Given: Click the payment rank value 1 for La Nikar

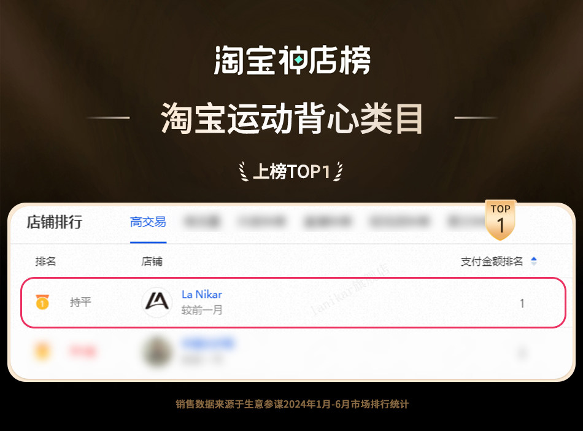Looking at the screenshot, I should coord(522,303).
